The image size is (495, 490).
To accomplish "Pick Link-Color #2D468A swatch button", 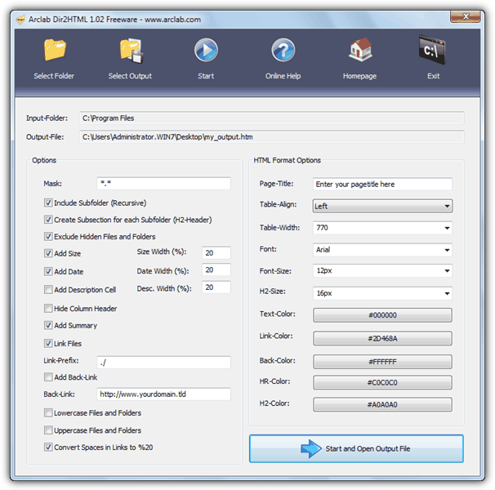I will (x=382, y=338).
